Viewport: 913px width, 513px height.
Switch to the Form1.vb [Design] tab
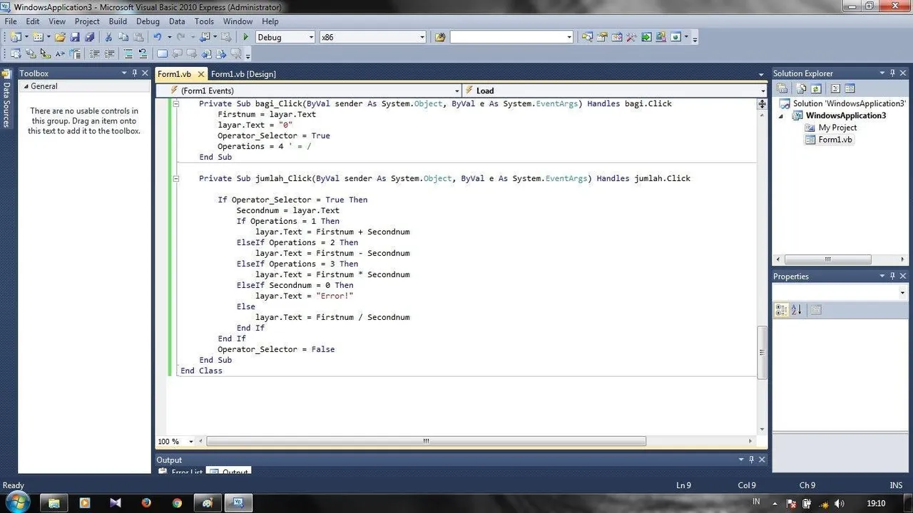tap(243, 74)
